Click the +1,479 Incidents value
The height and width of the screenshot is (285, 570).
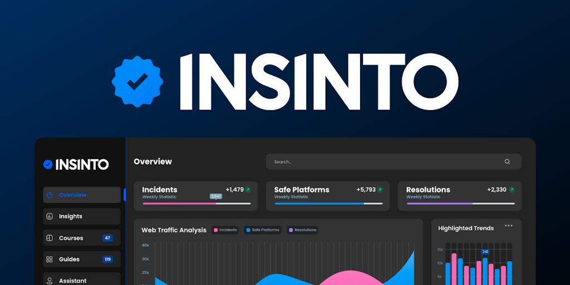235,190
